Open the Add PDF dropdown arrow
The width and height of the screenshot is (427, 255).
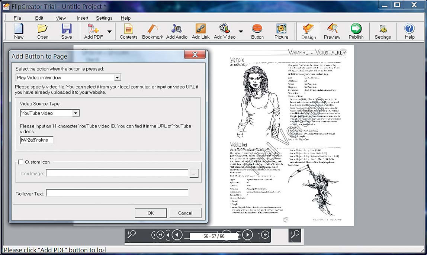point(109,32)
